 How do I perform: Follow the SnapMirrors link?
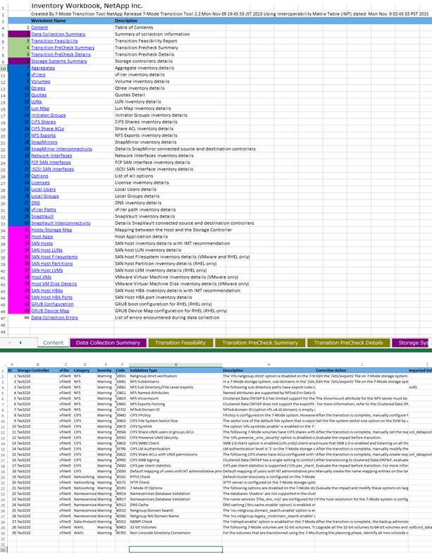pos(44,142)
